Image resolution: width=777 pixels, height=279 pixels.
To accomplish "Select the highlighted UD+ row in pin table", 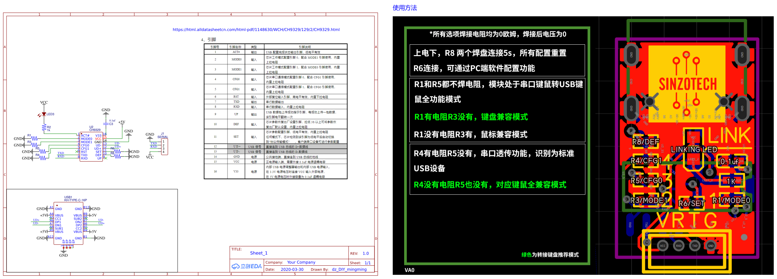I will pos(275,147).
